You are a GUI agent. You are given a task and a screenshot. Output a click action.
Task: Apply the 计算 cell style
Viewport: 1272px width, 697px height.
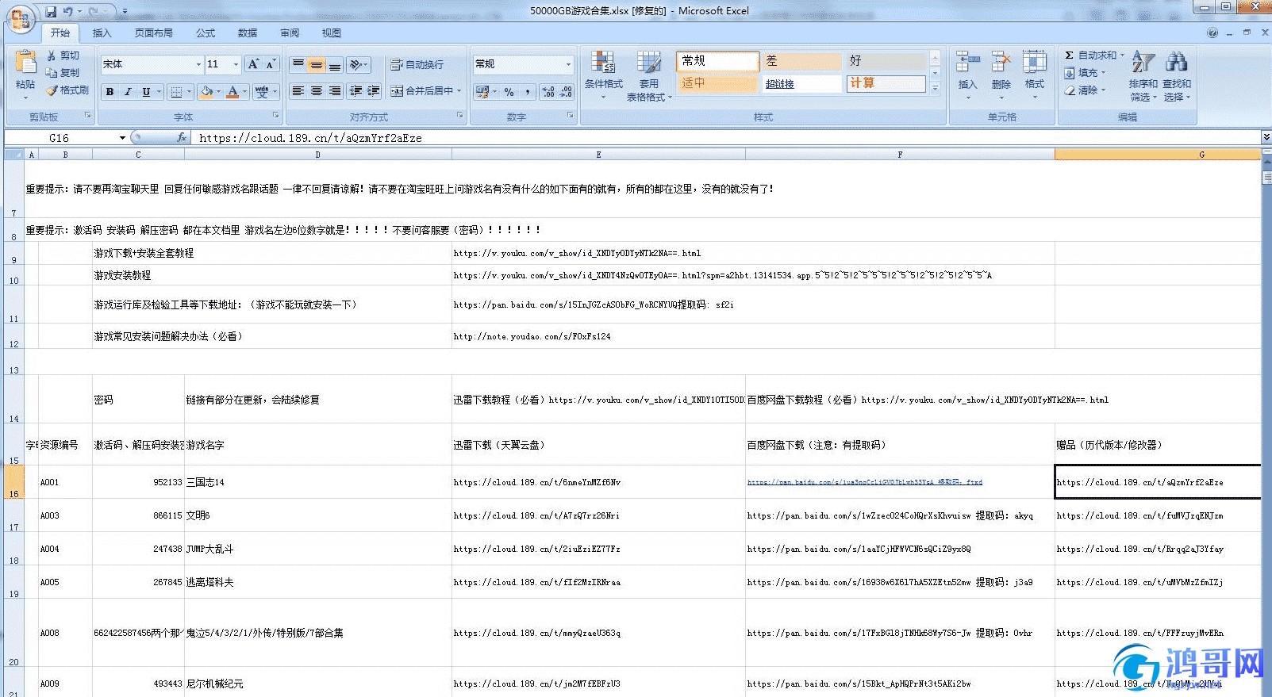point(886,83)
